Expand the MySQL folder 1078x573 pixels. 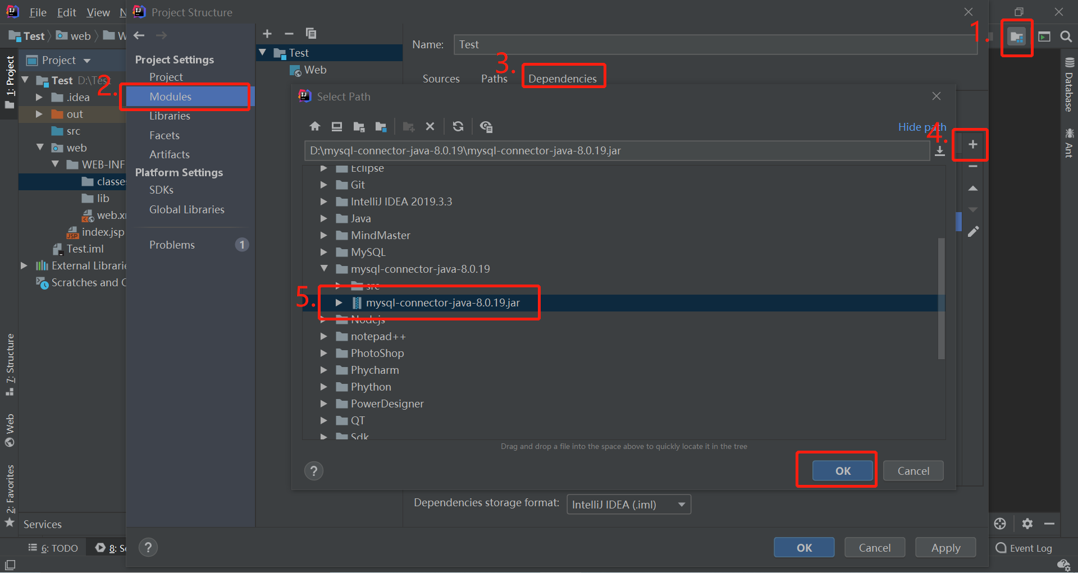tap(324, 252)
